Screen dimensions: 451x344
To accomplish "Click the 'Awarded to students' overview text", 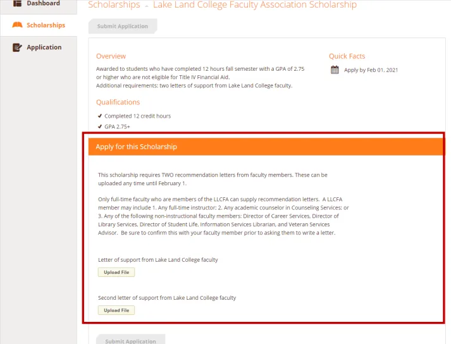I will [200, 73].
